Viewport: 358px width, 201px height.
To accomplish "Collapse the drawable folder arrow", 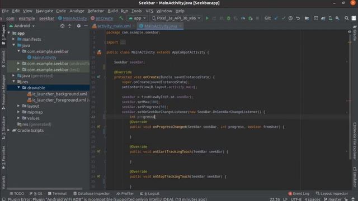I will (x=18, y=88).
